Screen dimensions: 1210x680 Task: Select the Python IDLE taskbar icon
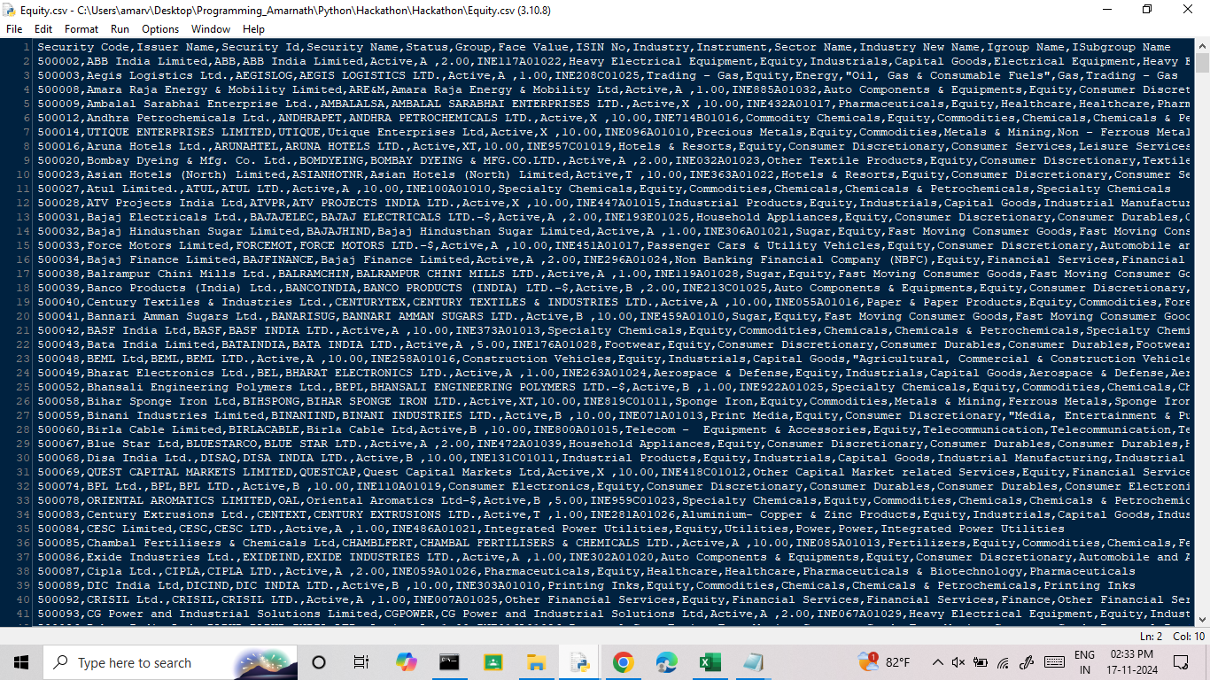coord(579,662)
